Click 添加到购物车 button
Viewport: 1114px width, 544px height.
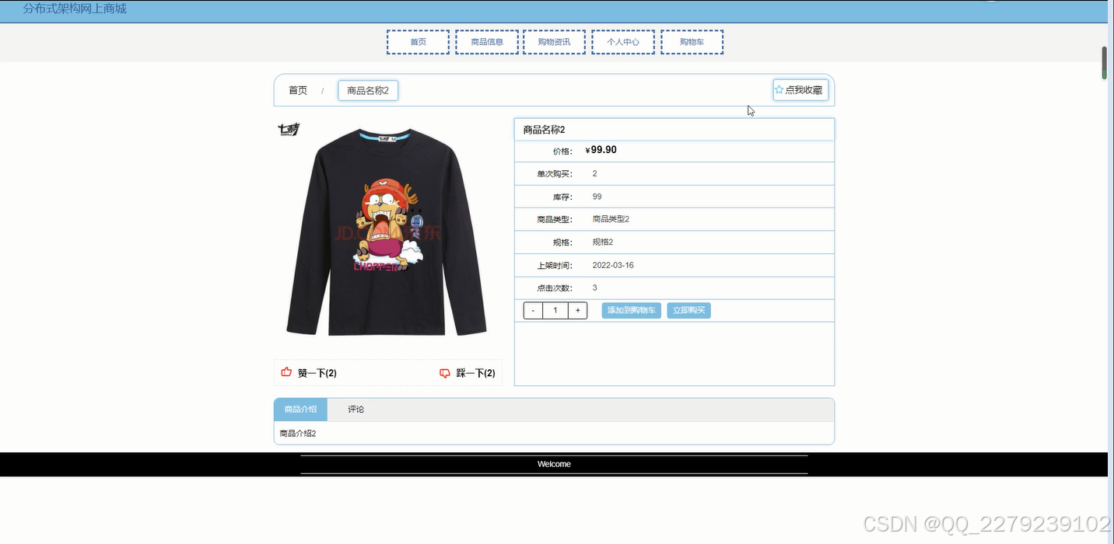(631, 311)
